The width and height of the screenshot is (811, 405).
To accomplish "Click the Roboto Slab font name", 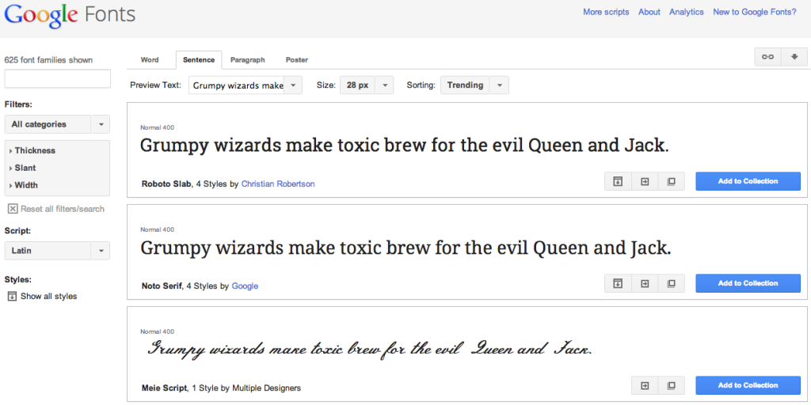I will (x=166, y=184).
